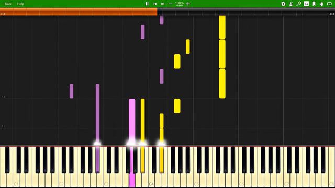Open the Help menu
Image resolution: width=335 pixels, height=188 pixels.
[x=20, y=4]
